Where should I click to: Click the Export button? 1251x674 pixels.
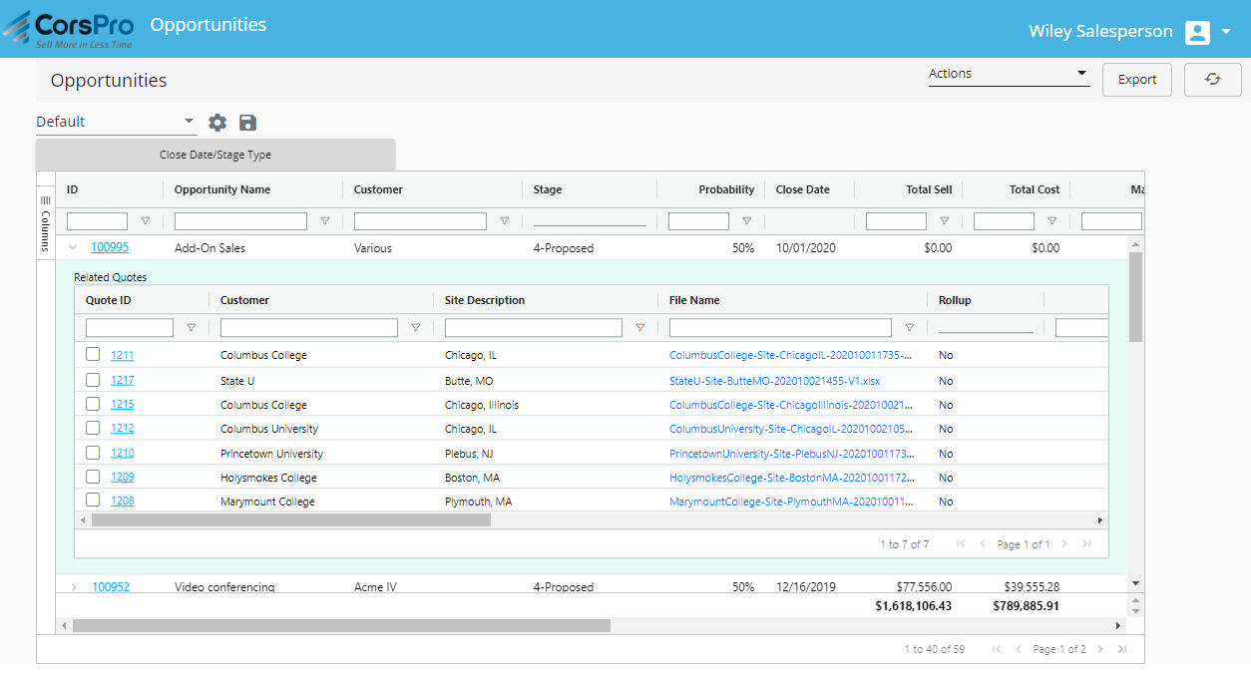coord(1136,79)
